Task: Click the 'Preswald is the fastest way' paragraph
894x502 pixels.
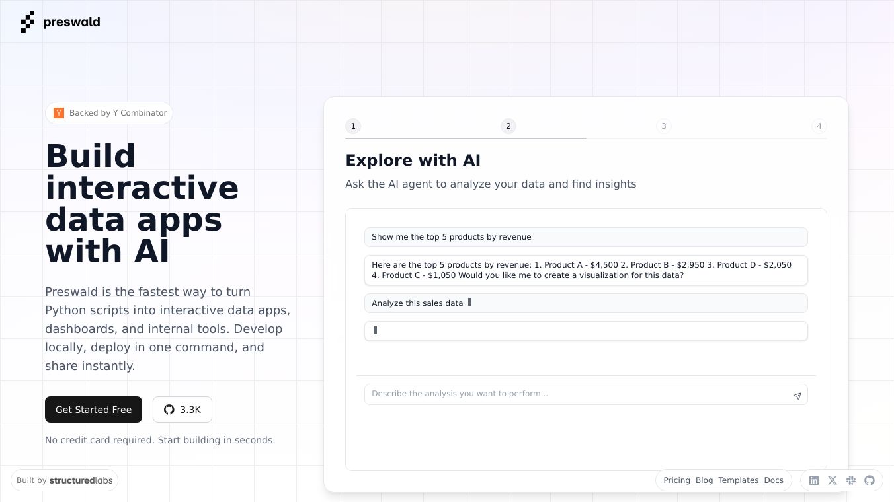Action: point(168,329)
